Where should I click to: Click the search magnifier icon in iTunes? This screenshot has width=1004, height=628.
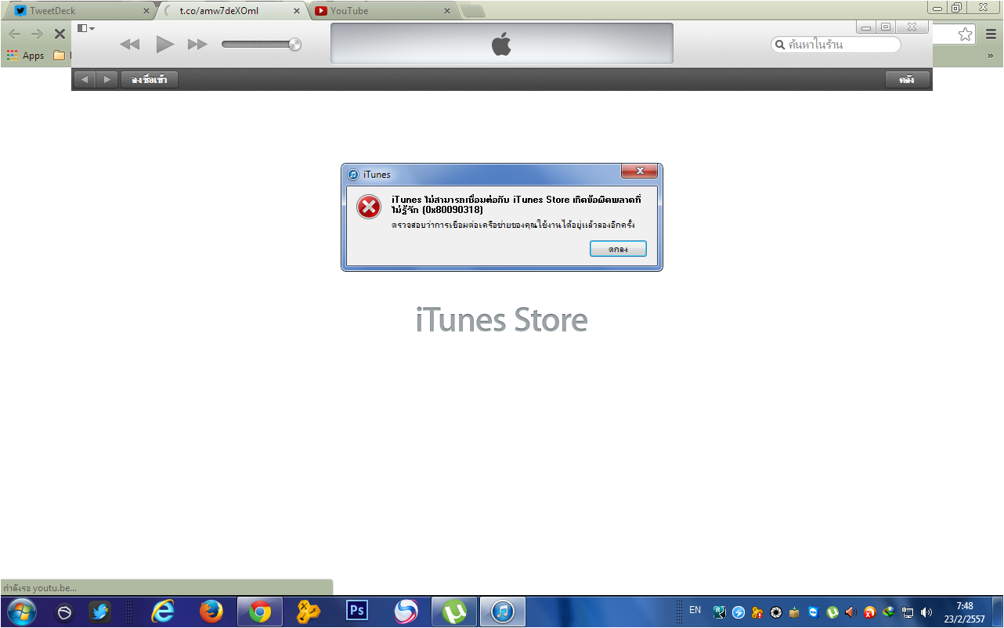pyautogui.click(x=780, y=45)
